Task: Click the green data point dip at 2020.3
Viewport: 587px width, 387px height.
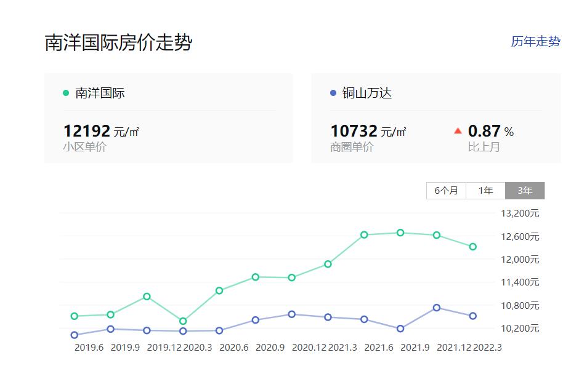Action: (182, 321)
